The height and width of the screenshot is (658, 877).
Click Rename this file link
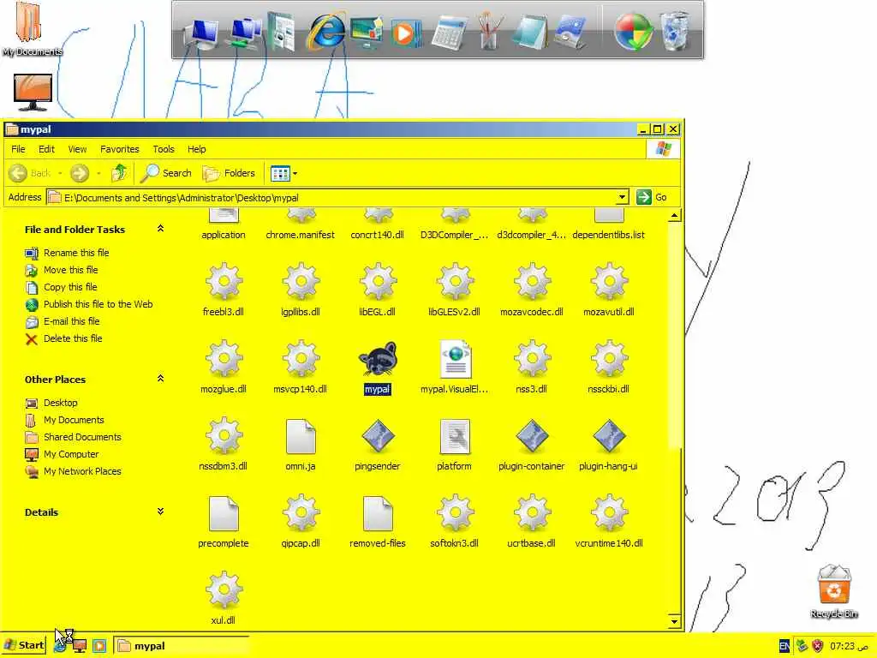[76, 253]
